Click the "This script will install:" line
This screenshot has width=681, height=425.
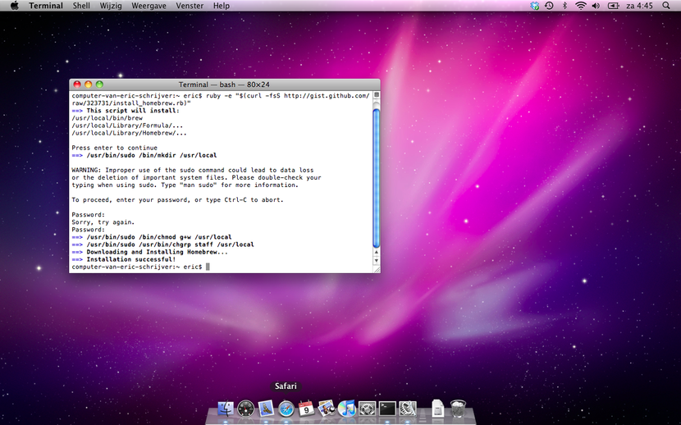[126, 111]
